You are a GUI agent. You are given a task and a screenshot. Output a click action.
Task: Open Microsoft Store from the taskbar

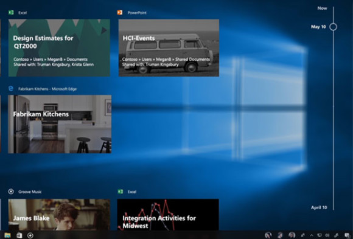tap(19, 235)
